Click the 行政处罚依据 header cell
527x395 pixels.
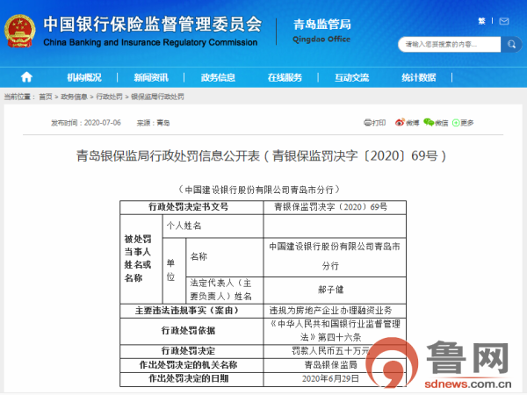pyautogui.click(x=191, y=331)
